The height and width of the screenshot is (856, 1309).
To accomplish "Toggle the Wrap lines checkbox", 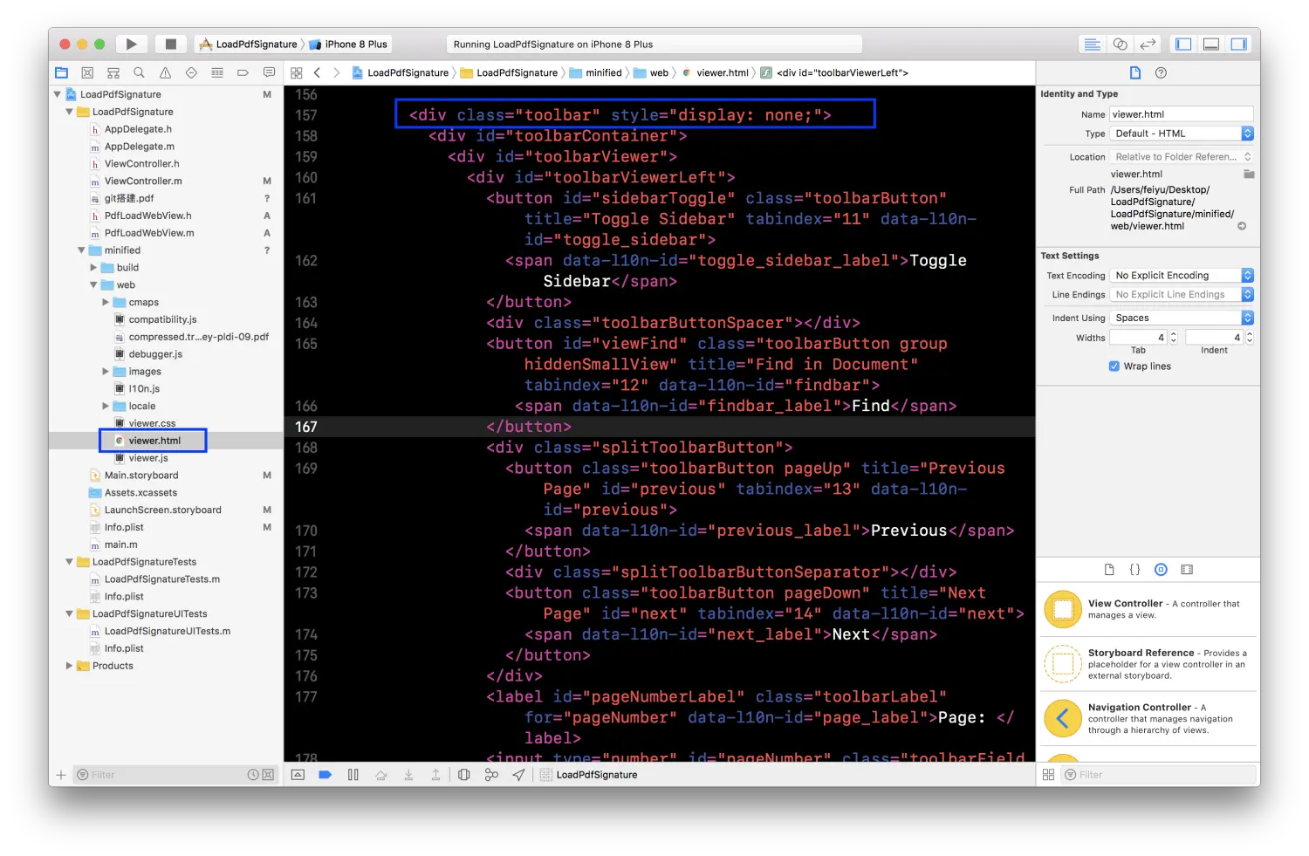I will point(1114,366).
